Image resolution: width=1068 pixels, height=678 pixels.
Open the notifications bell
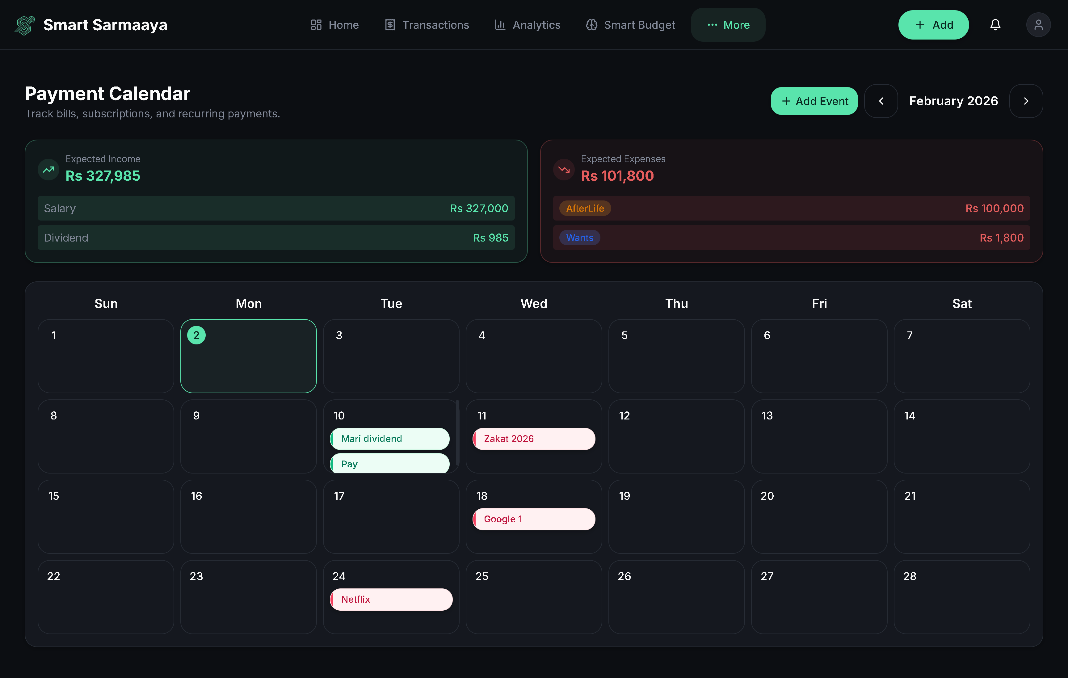coord(995,25)
